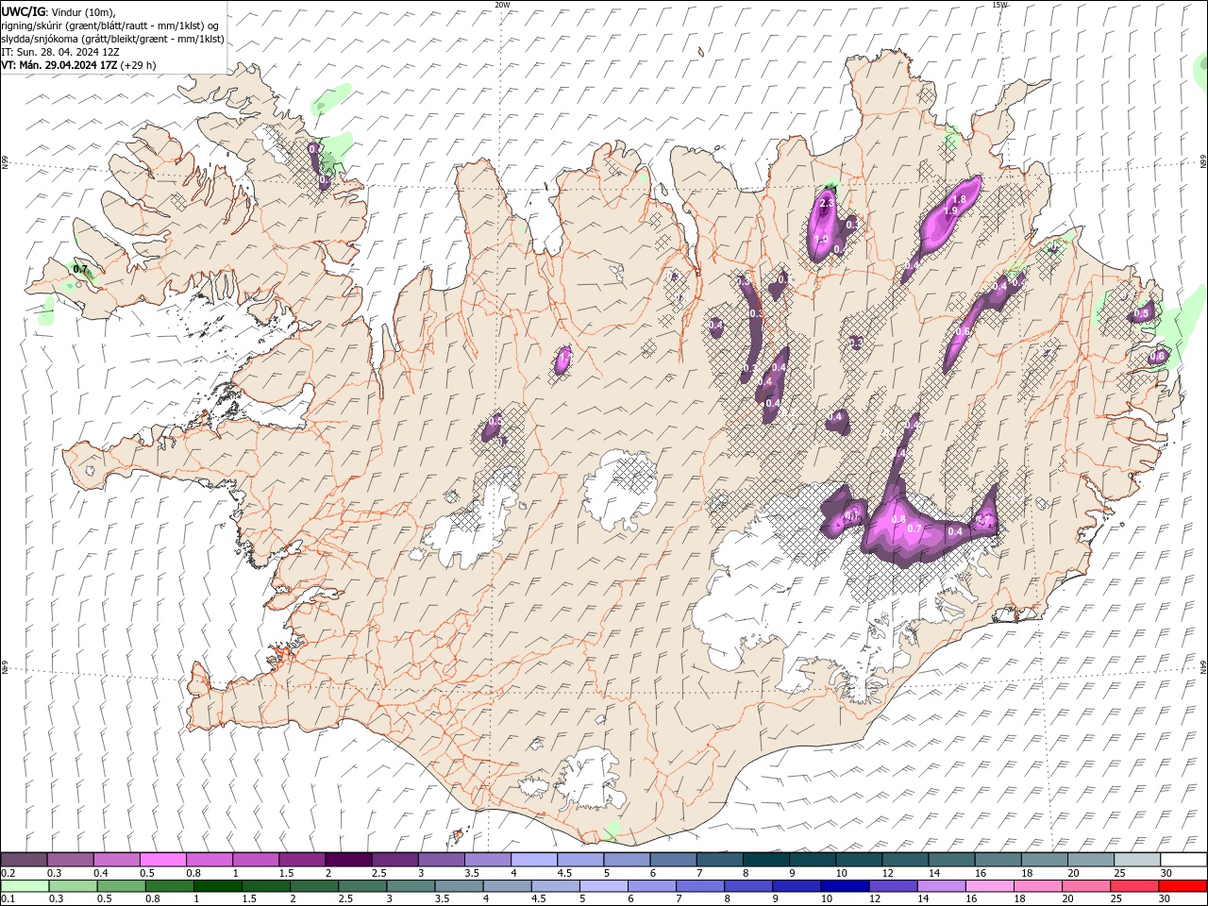
Task: Select the 30 label on the rain scale
Action: click(x=1165, y=899)
